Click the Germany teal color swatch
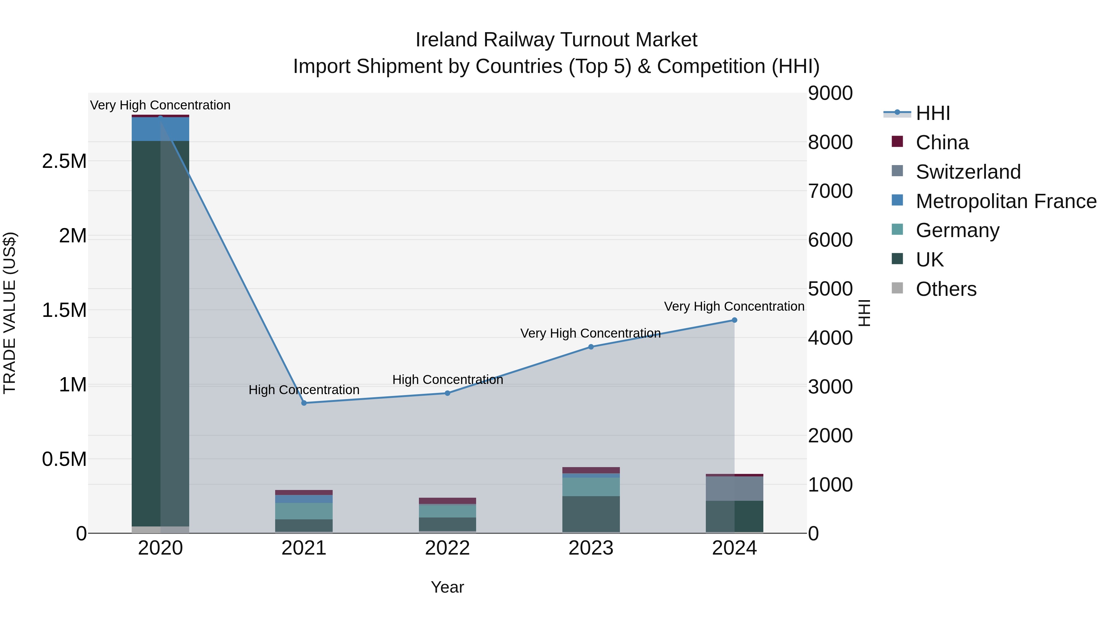Viewport: 1113px width, 626px height. click(897, 229)
